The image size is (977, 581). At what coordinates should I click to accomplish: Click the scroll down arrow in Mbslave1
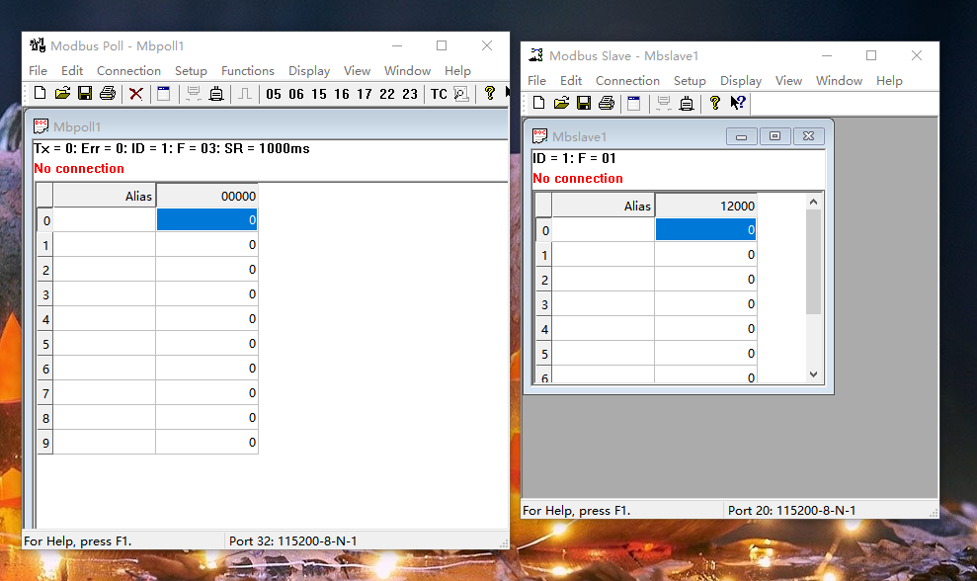pyautogui.click(x=813, y=374)
